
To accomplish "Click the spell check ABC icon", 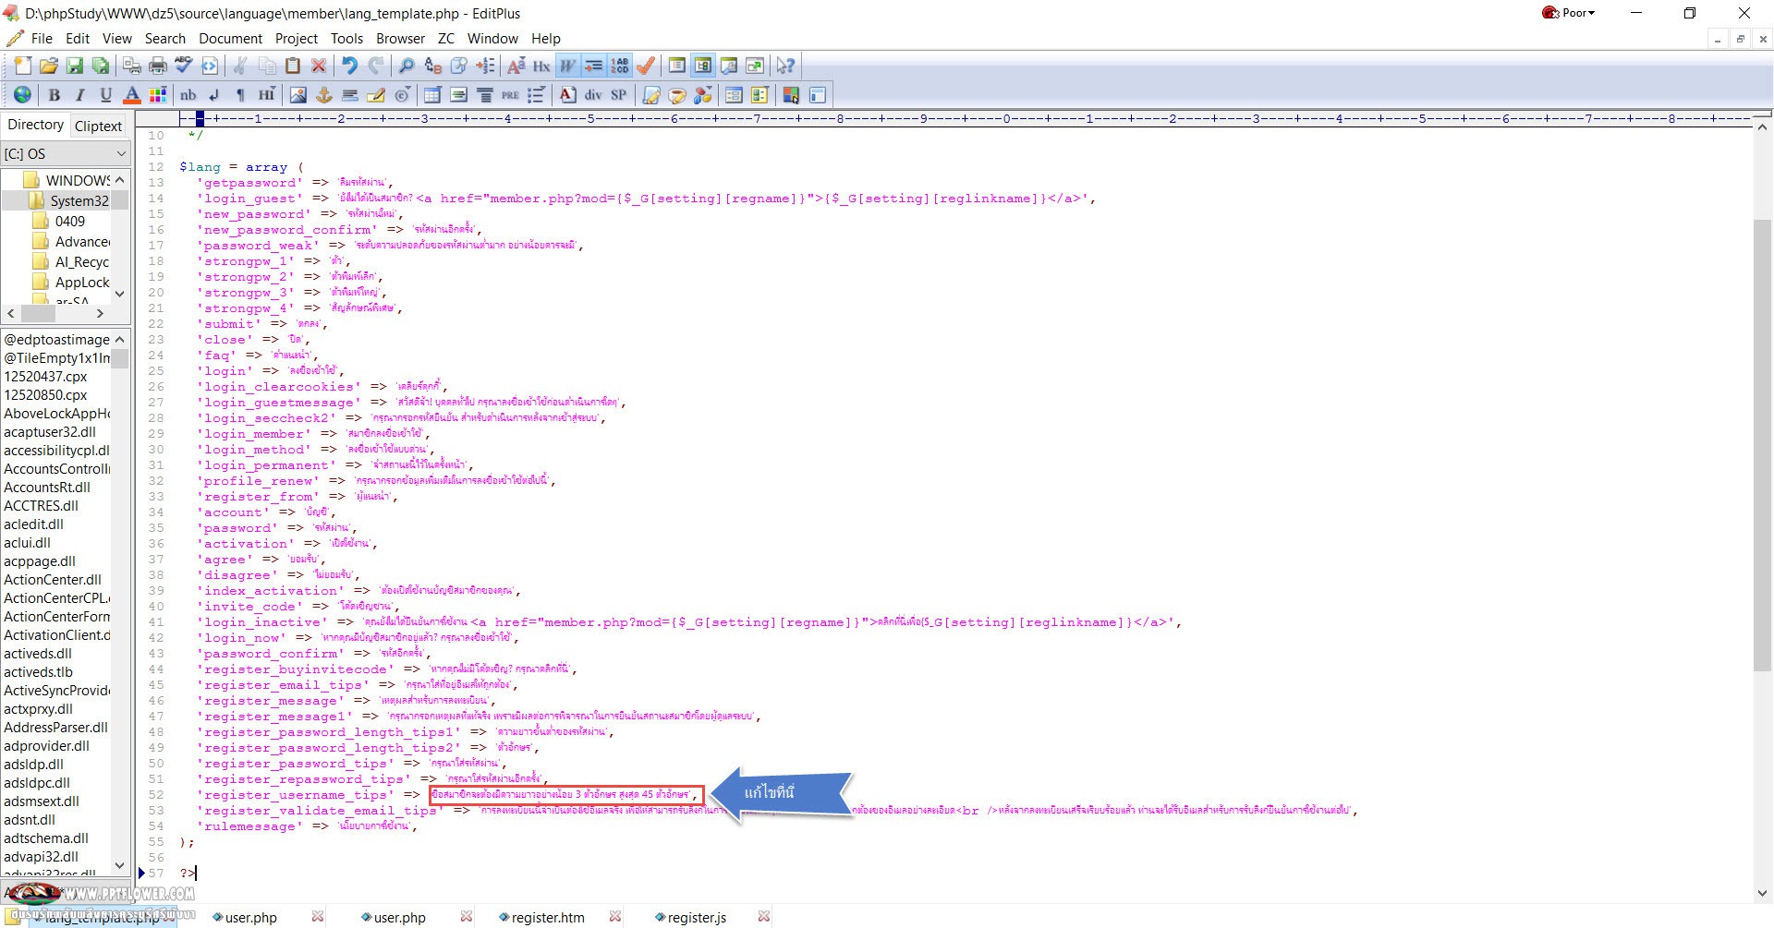I will (184, 66).
